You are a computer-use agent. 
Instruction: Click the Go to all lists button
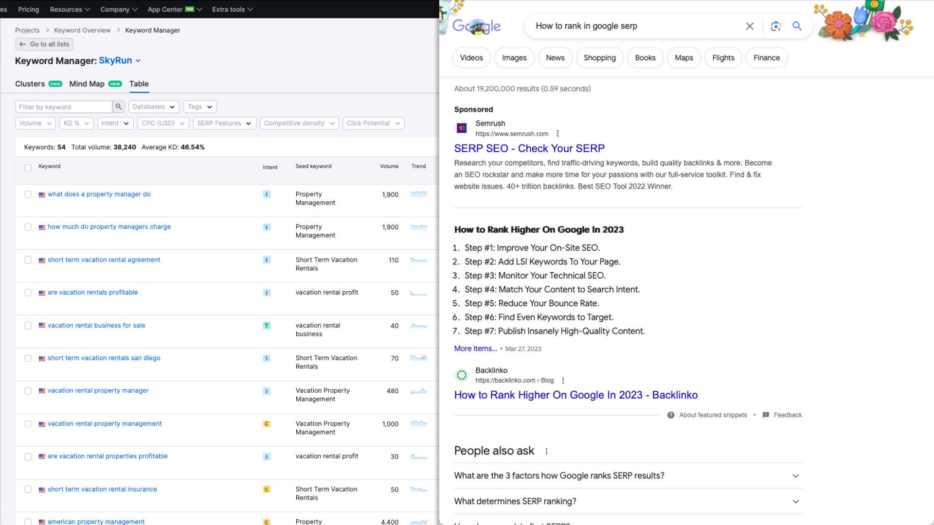click(44, 44)
